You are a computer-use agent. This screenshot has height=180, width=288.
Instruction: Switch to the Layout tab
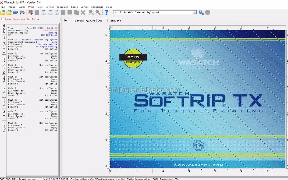click(x=79, y=21)
